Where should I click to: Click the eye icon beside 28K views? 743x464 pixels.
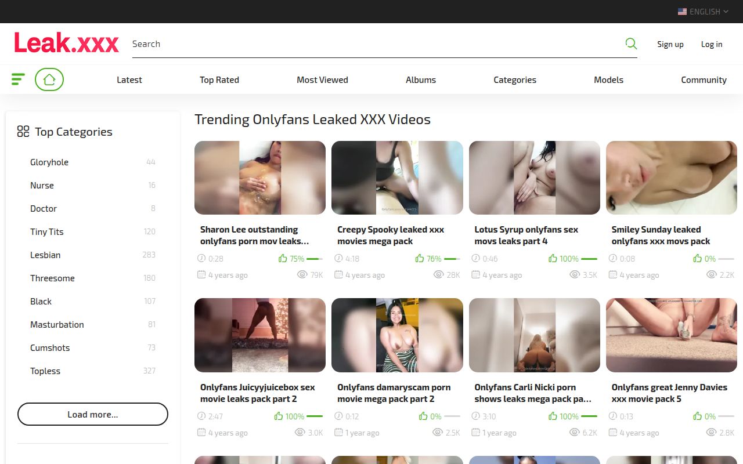[438, 275]
